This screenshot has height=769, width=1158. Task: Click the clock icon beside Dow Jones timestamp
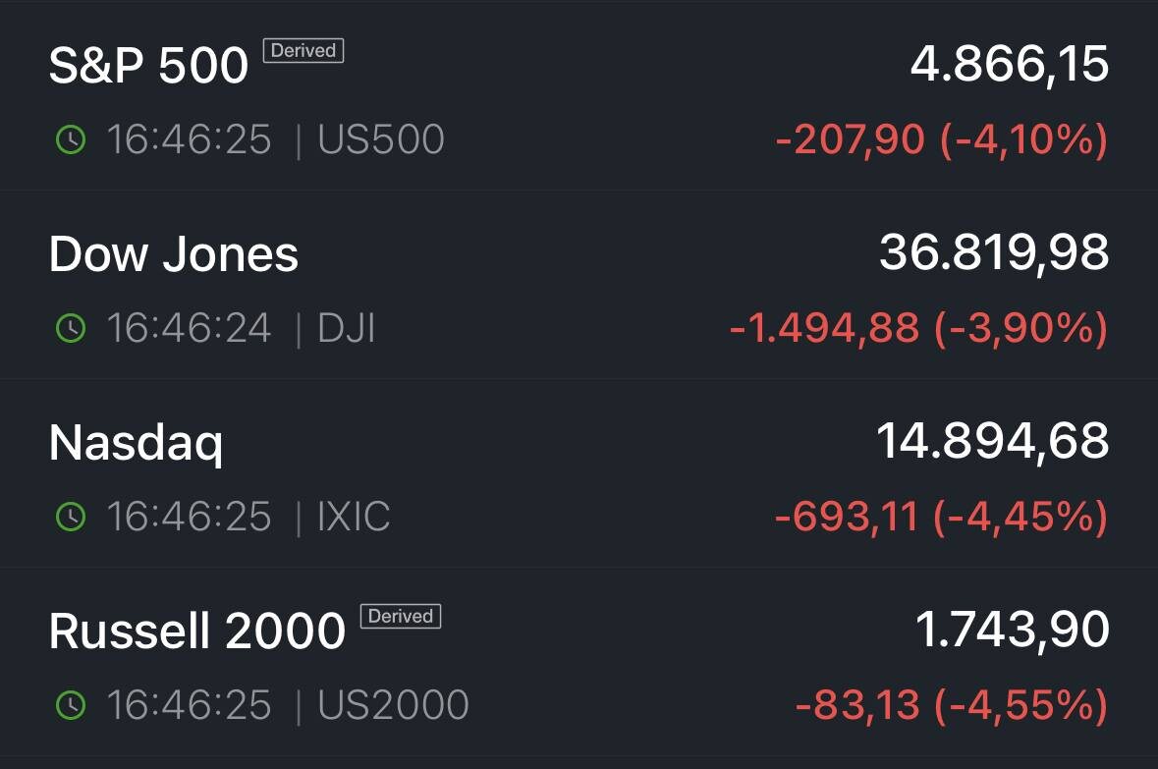click(69, 329)
